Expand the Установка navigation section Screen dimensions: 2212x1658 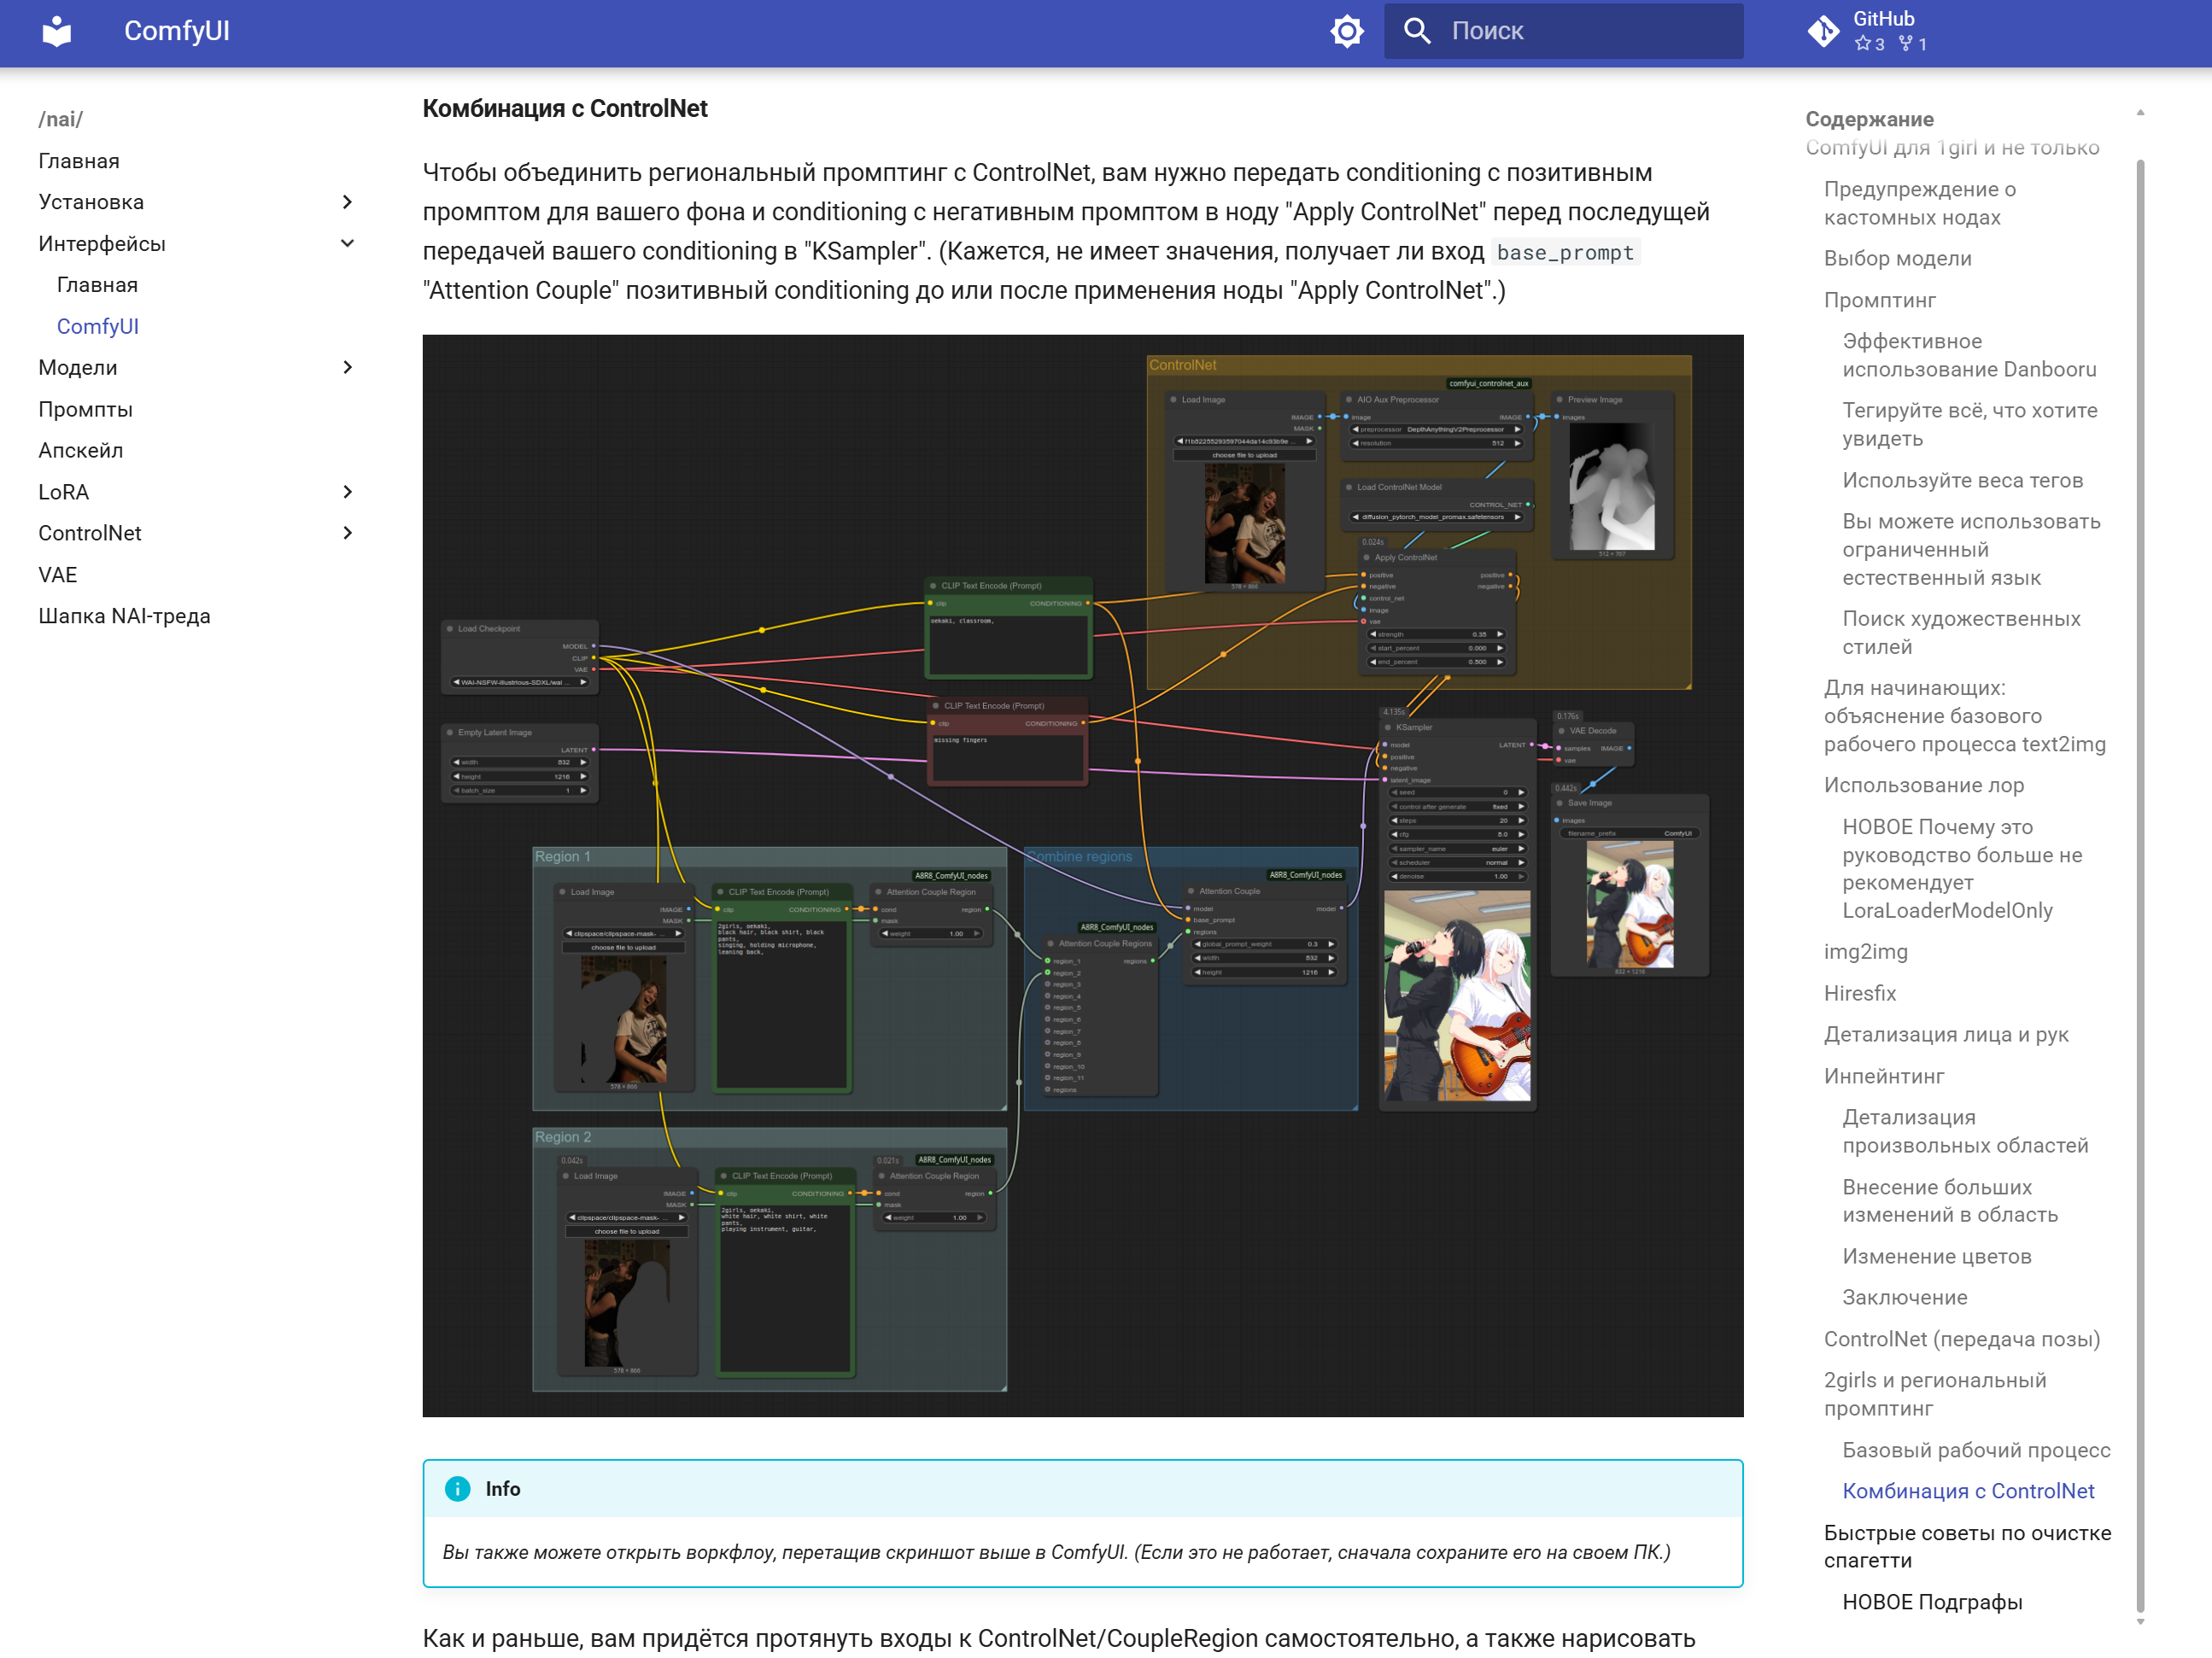pyautogui.click(x=347, y=201)
